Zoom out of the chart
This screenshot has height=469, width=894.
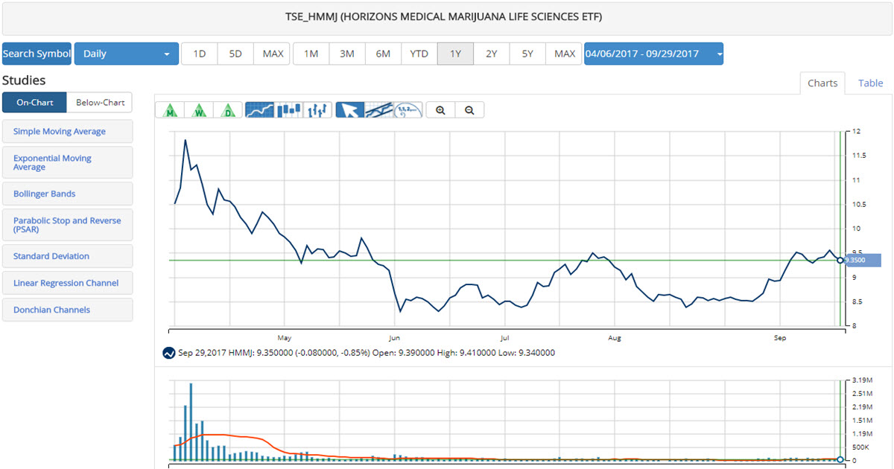coord(469,110)
